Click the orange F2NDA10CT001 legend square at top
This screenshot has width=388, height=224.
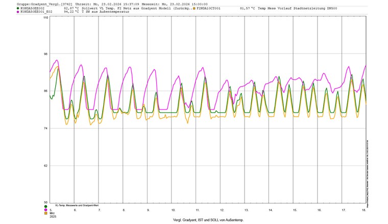click(x=195, y=9)
